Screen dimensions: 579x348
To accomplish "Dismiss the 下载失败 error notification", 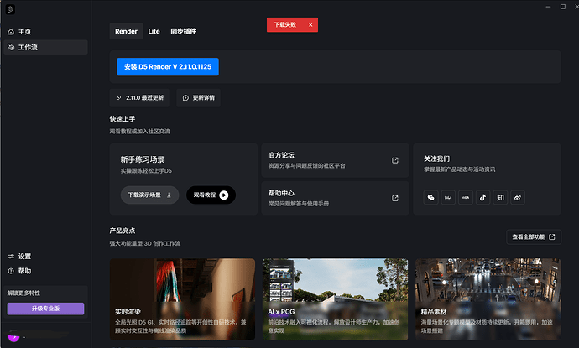I will [x=310, y=25].
